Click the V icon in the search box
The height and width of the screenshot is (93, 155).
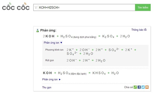tap(36, 7)
